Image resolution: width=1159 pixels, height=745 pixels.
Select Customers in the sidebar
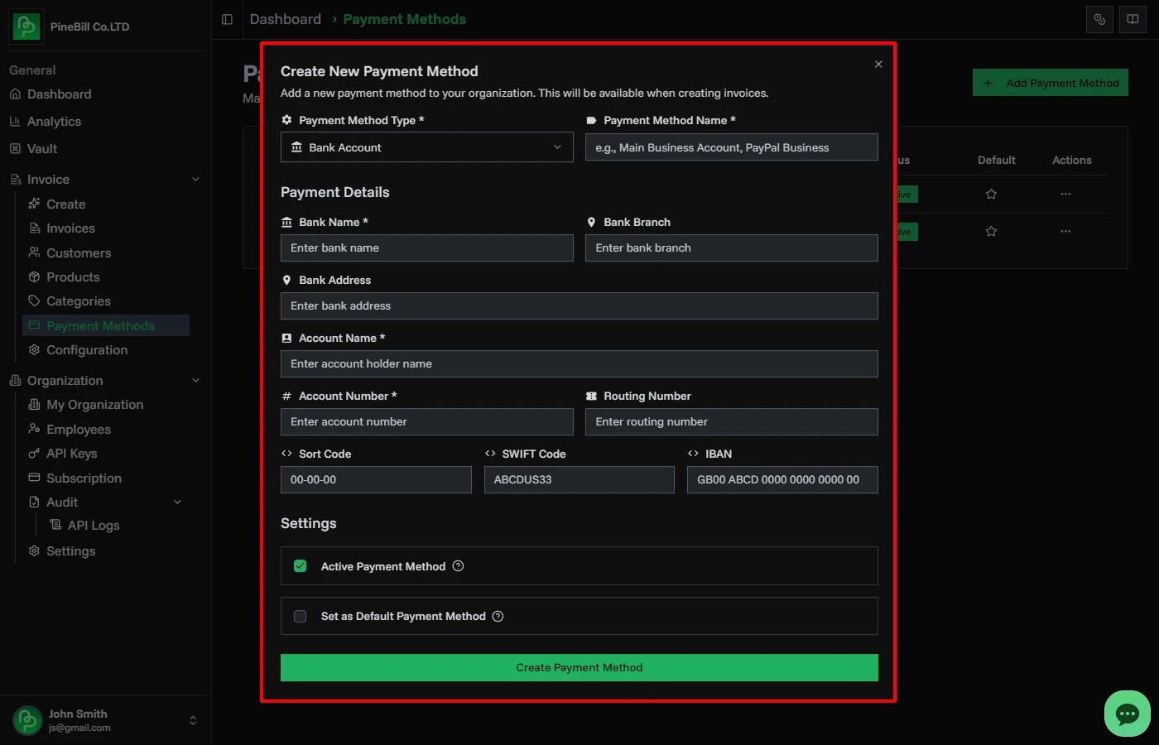pos(80,252)
